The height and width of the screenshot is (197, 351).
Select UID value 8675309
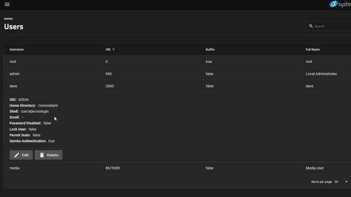point(112,168)
